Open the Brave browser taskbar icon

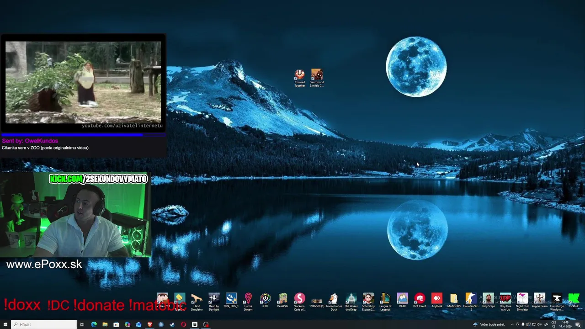point(149,324)
